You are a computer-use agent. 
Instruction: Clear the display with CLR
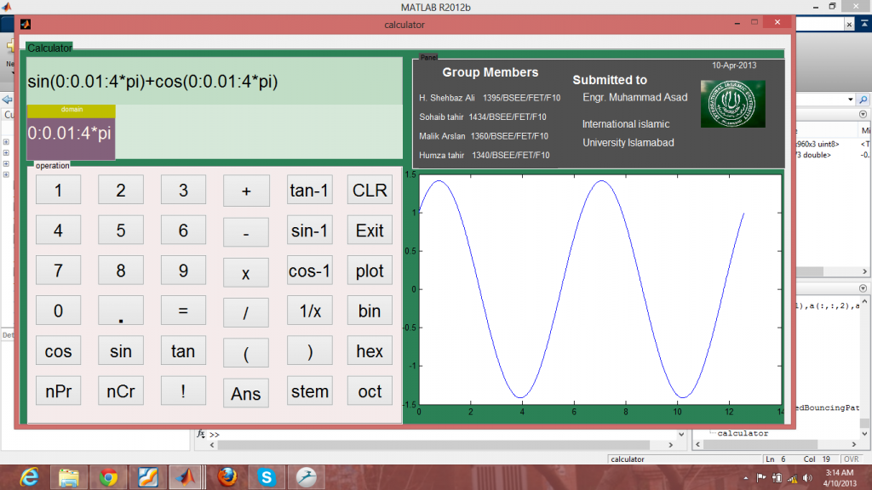pyautogui.click(x=370, y=190)
